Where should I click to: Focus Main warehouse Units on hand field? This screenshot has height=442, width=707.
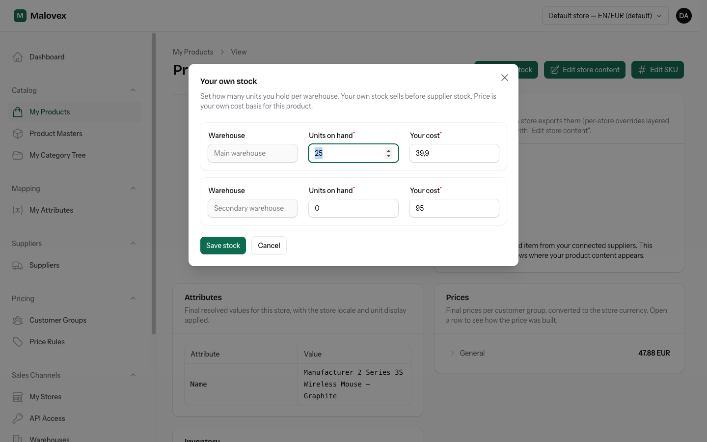tap(353, 153)
